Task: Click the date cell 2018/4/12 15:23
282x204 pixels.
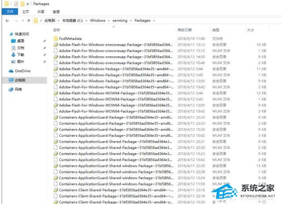Action: [x=191, y=154]
